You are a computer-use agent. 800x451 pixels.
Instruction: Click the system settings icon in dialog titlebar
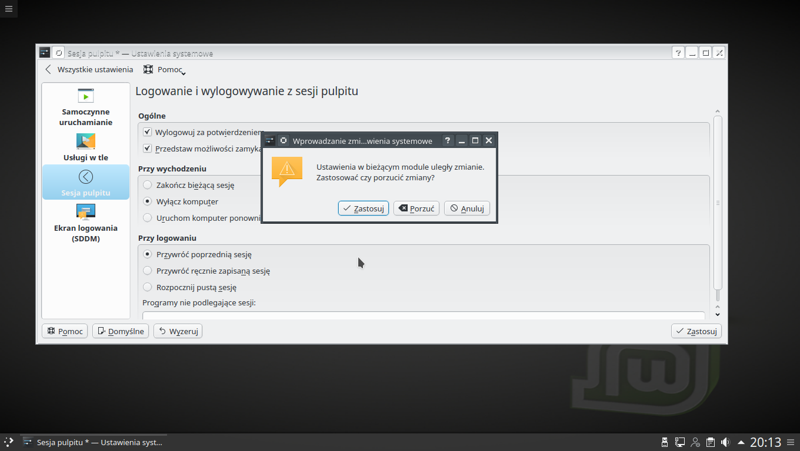(x=270, y=140)
